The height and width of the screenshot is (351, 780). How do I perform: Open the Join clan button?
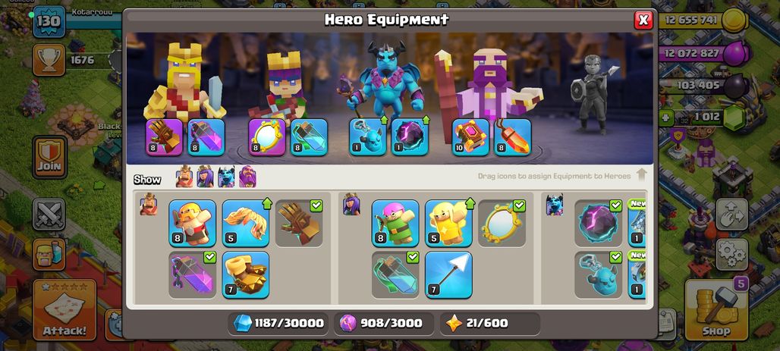tap(50, 157)
